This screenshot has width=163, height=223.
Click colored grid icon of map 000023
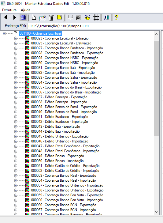pyautogui.click(x=27, y=38)
